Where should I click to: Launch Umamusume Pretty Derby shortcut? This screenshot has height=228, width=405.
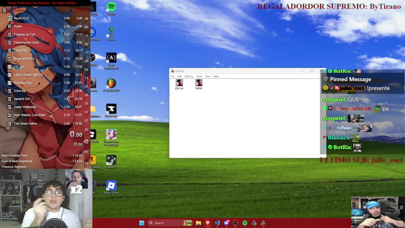click(x=111, y=138)
